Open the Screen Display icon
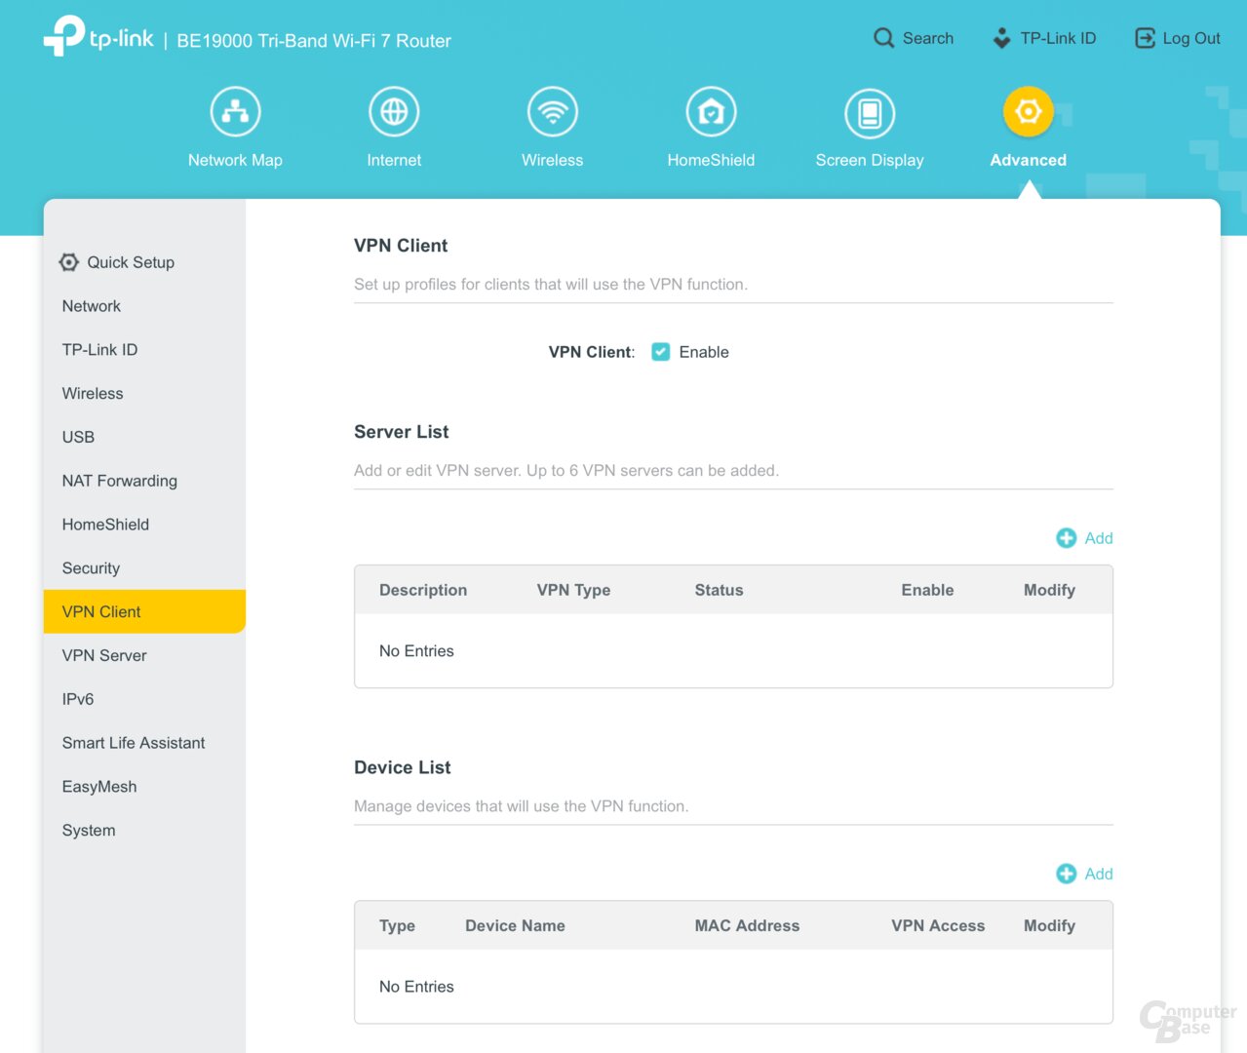1247x1053 pixels. click(869, 113)
